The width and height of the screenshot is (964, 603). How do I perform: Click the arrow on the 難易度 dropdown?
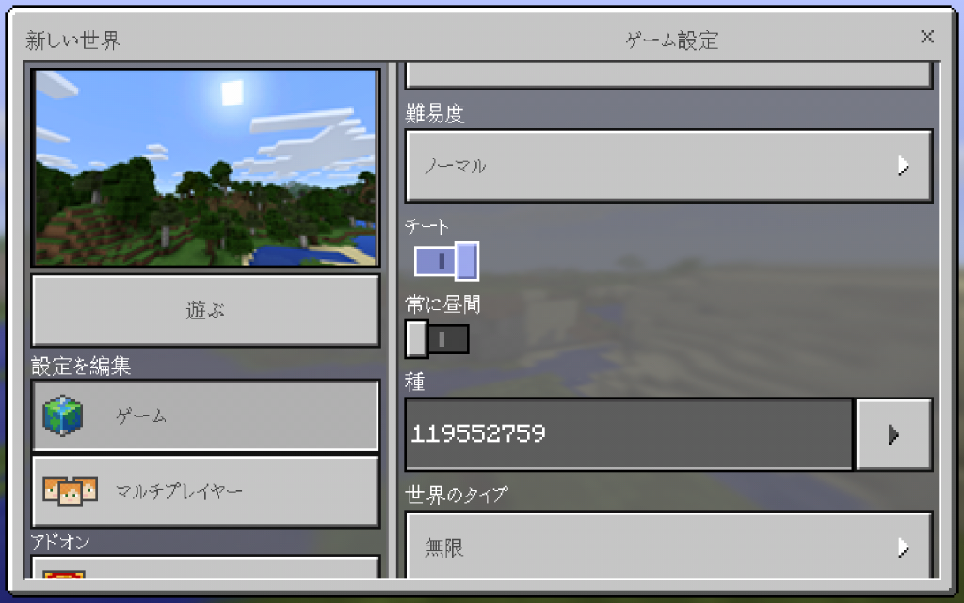tap(903, 166)
